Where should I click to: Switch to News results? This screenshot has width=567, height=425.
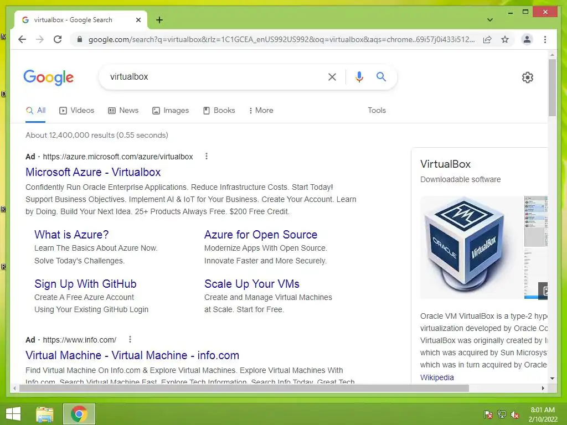point(123,111)
